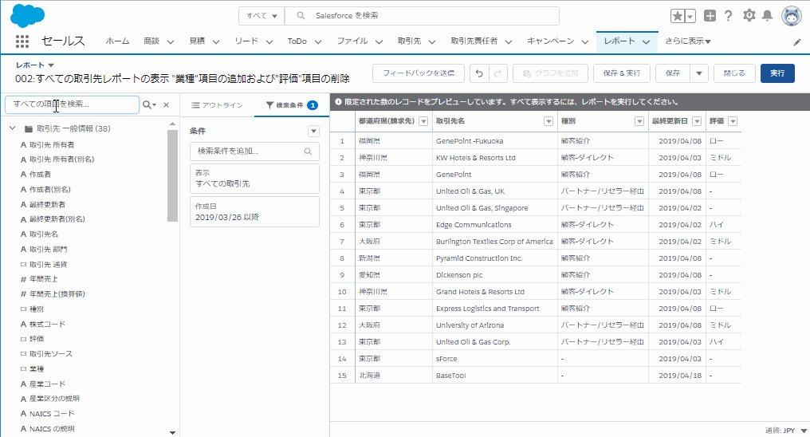
Task: Click the 閉じる button
Action: click(734, 73)
